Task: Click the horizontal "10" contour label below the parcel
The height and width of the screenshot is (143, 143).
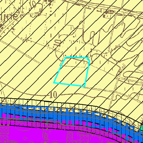Action: 53,95
